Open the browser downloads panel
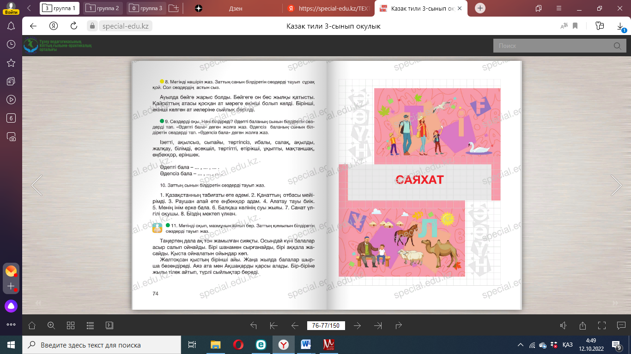631x354 pixels. [620, 26]
